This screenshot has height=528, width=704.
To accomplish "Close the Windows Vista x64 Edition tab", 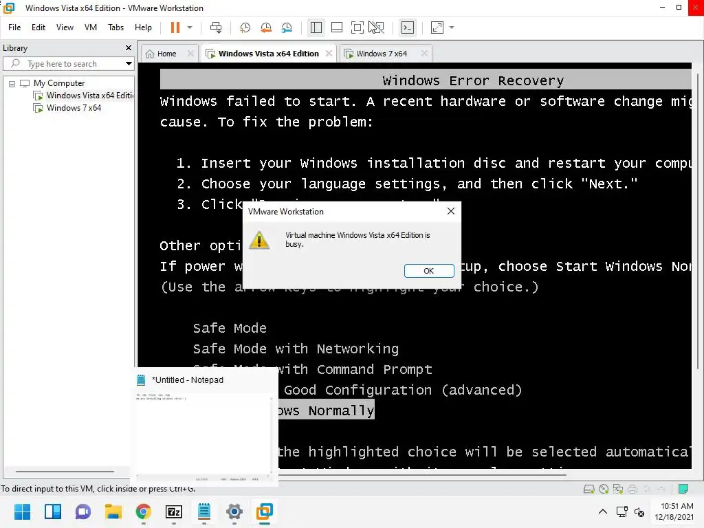I will click(329, 54).
